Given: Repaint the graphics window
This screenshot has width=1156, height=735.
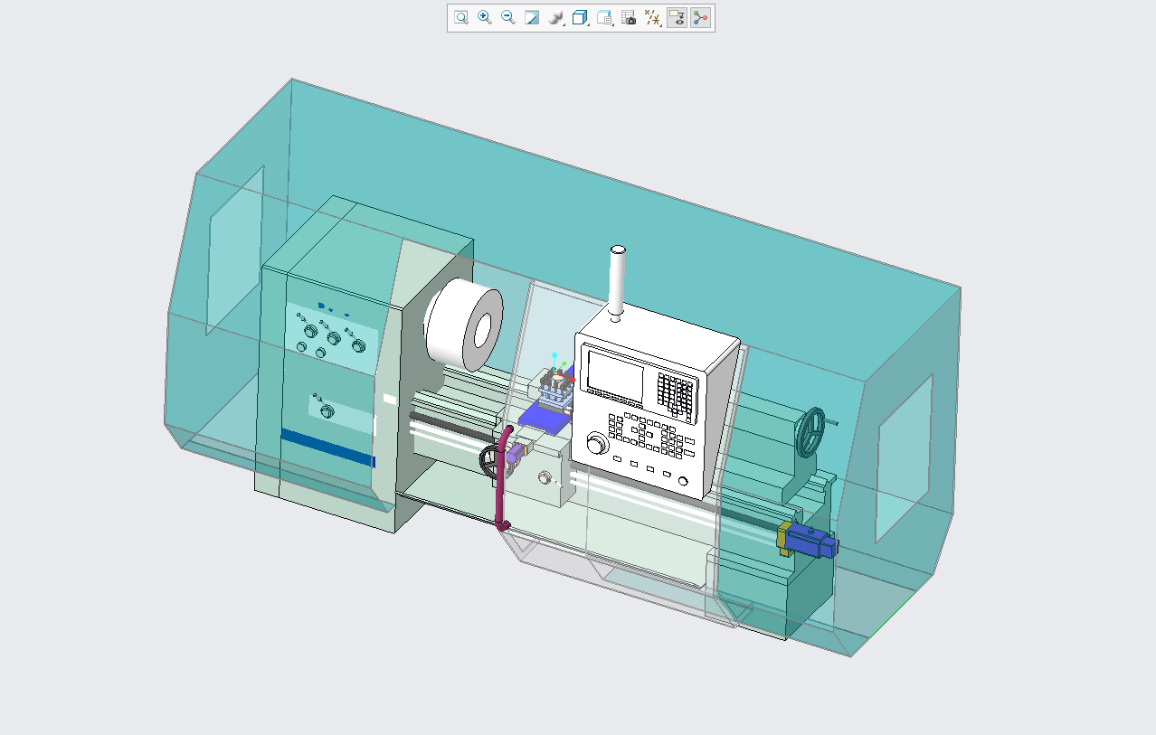Looking at the screenshot, I should point(532,17).
